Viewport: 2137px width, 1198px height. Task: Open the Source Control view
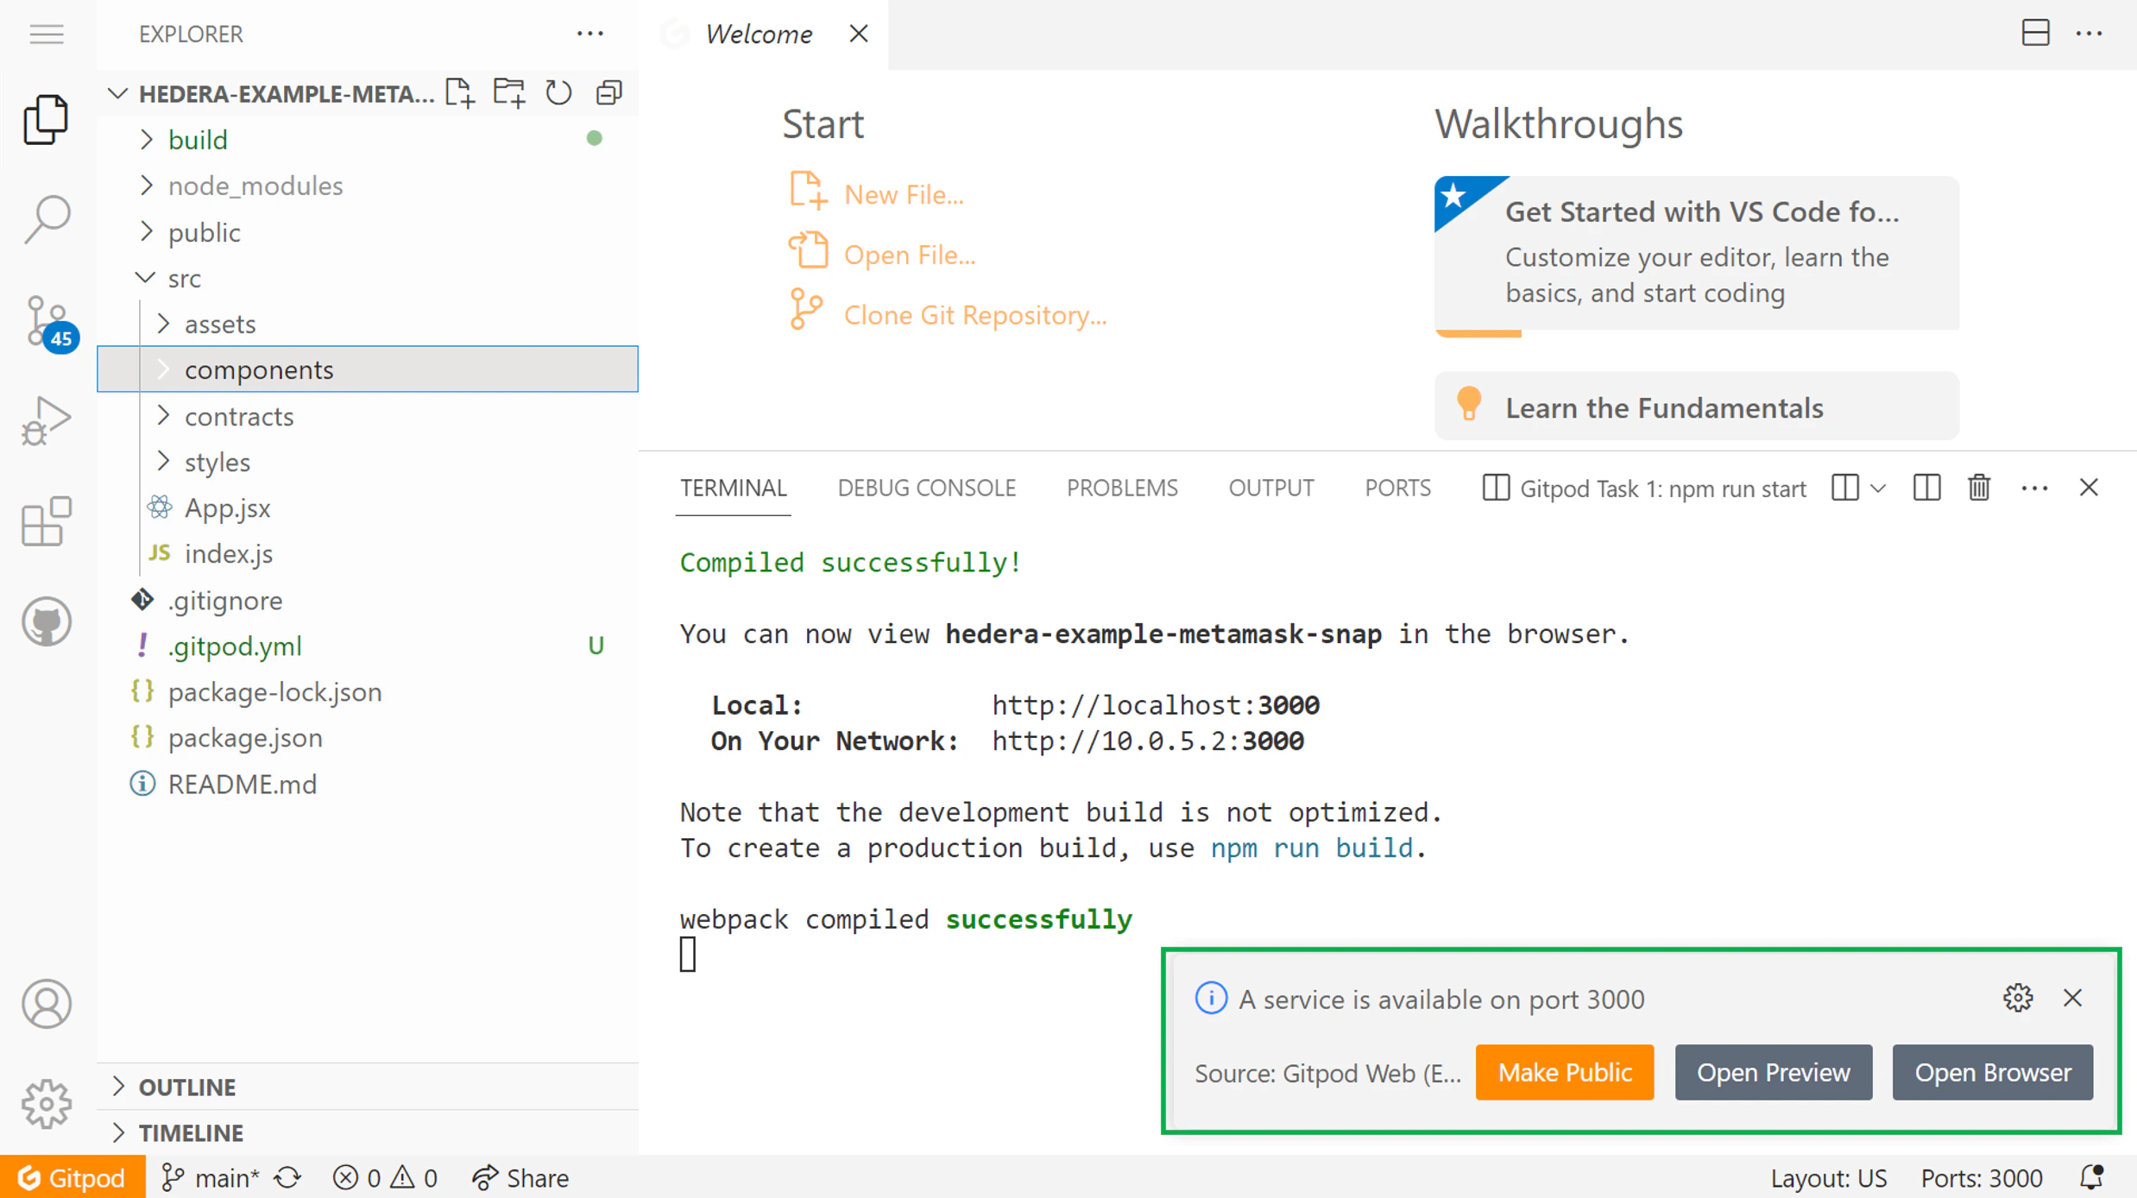(x=47, y=321)
